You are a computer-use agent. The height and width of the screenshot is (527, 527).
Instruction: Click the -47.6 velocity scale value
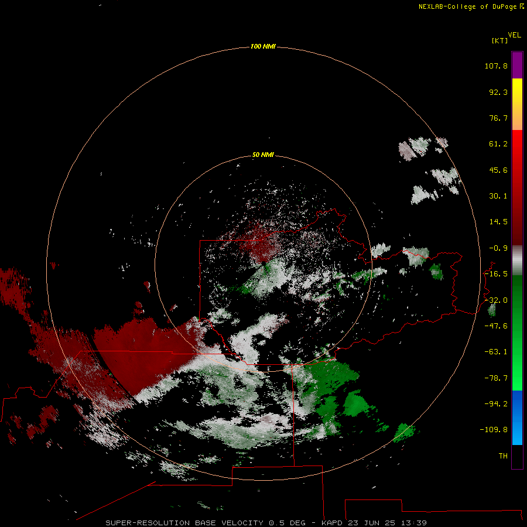click(496, 326)
